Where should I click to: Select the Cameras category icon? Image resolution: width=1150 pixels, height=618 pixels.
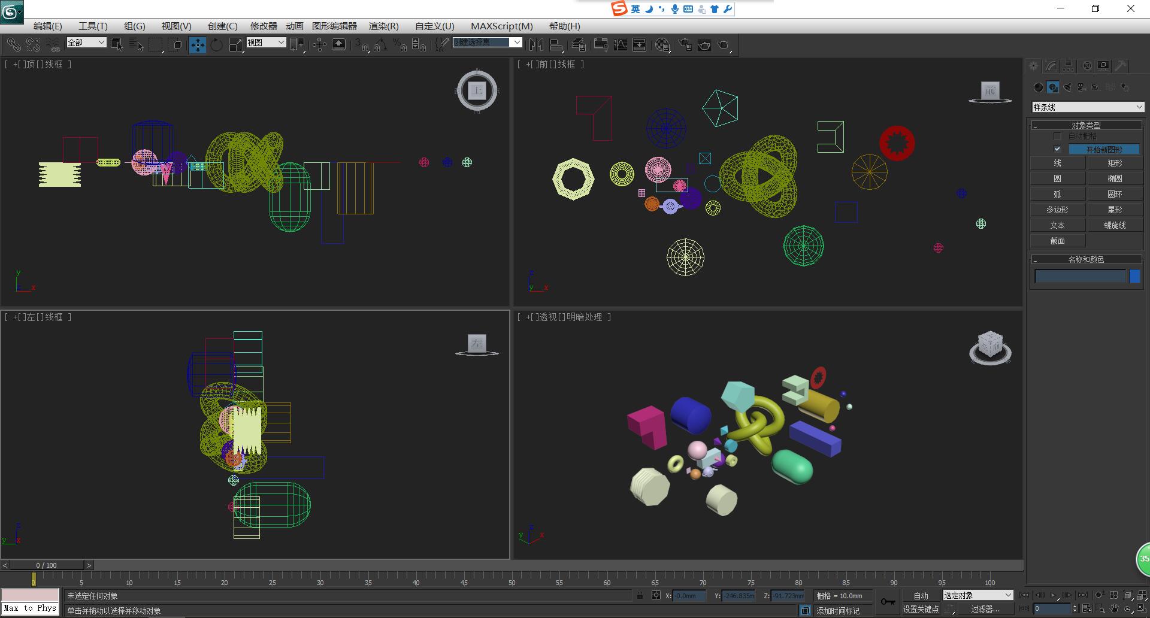[1082, 87]
